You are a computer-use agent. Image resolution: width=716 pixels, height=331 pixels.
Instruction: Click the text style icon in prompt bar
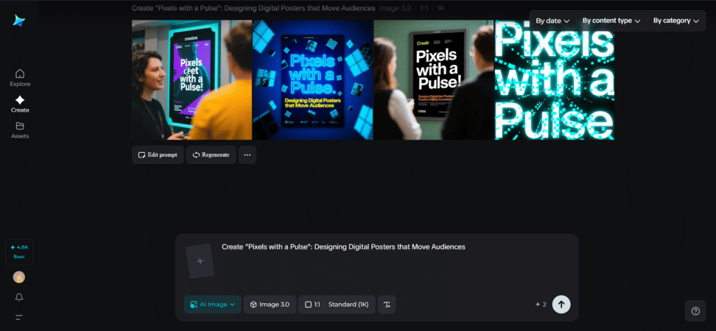tap(387, 304)
